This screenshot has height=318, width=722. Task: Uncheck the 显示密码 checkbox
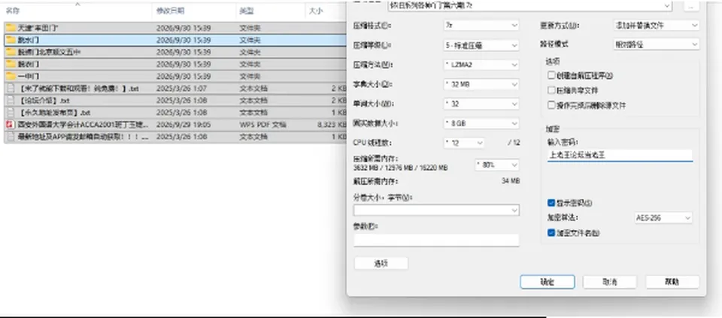(x=551, y=202)
